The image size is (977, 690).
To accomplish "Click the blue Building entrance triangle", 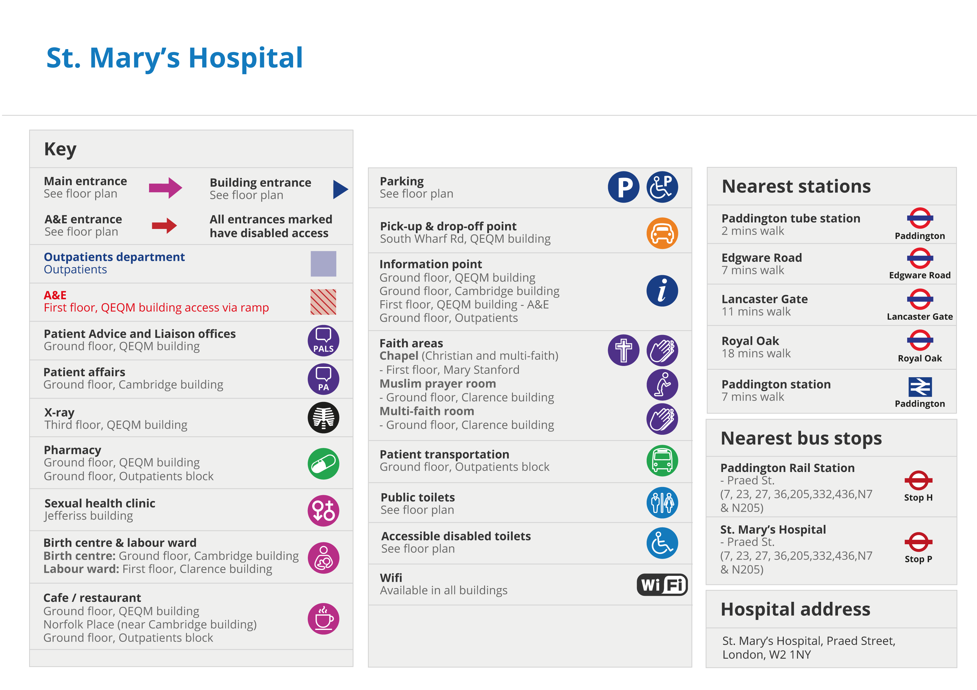I will tap(340, 189).
